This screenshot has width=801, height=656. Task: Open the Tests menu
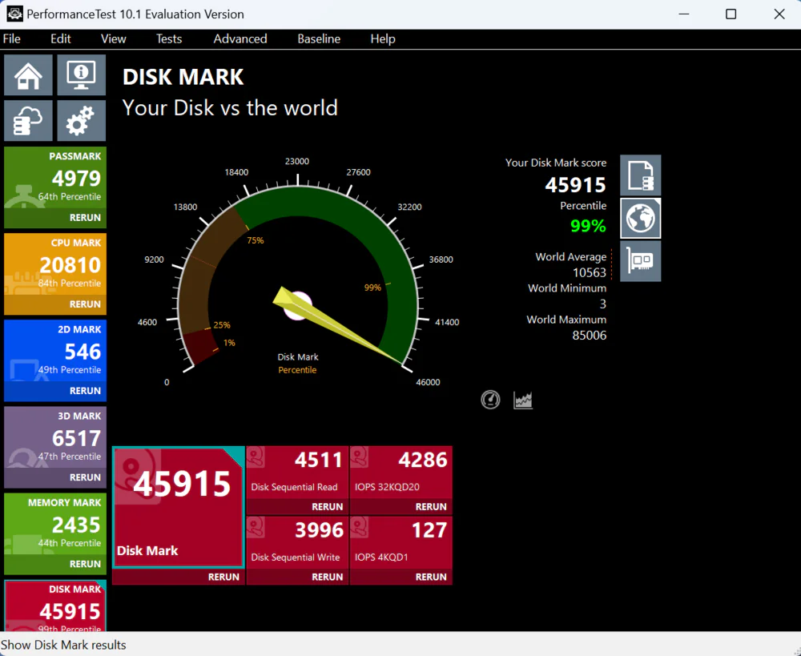click(168, 38)
